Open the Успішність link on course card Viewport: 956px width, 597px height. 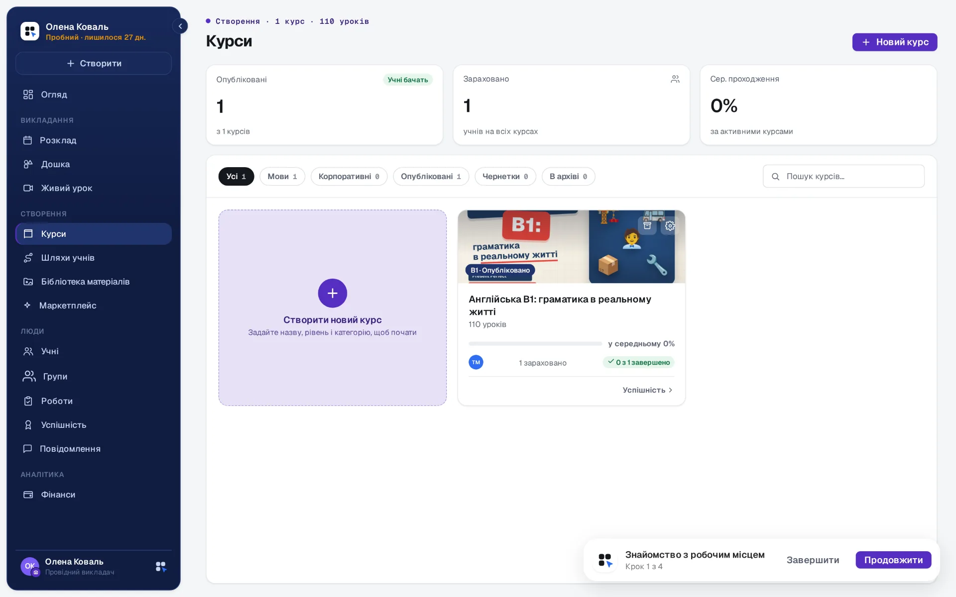click(647, 390)
